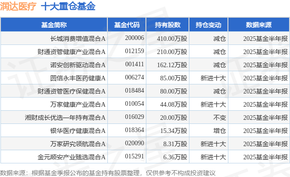Select fund 诺安创新驱动混合A

pos(78,65)
